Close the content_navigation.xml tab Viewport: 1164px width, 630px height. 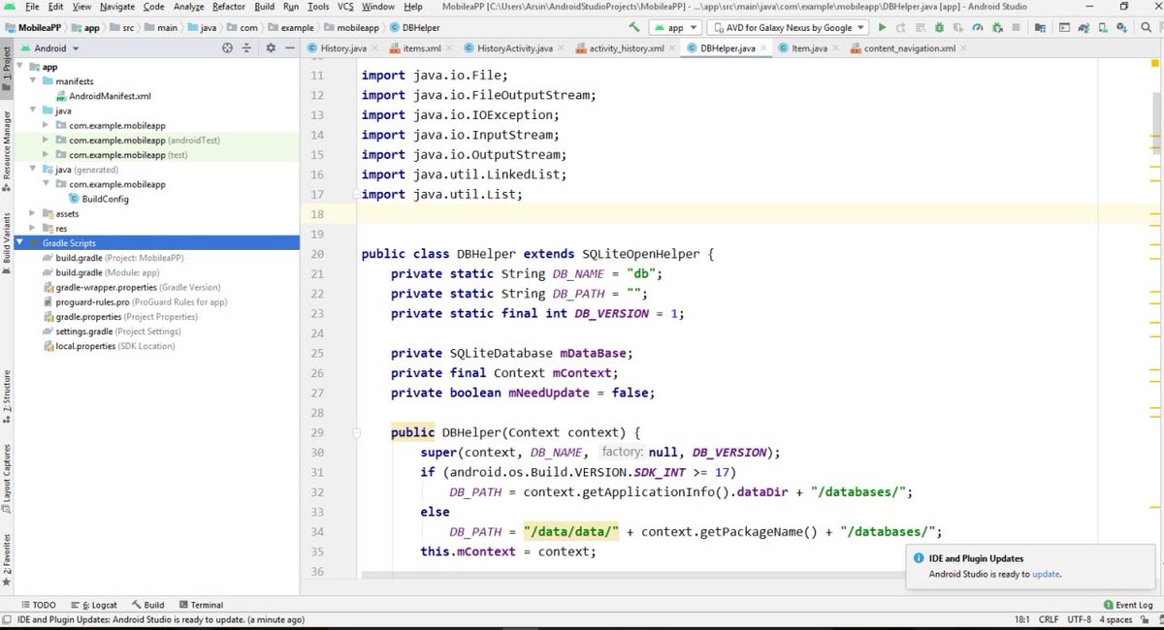click(x=965, y=47)
